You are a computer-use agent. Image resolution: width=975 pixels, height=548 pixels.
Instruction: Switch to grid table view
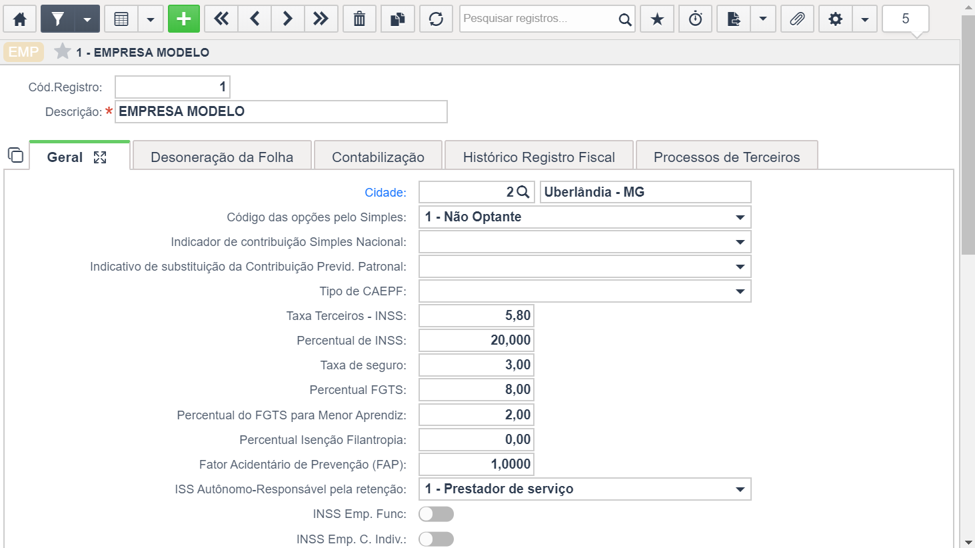121,19
